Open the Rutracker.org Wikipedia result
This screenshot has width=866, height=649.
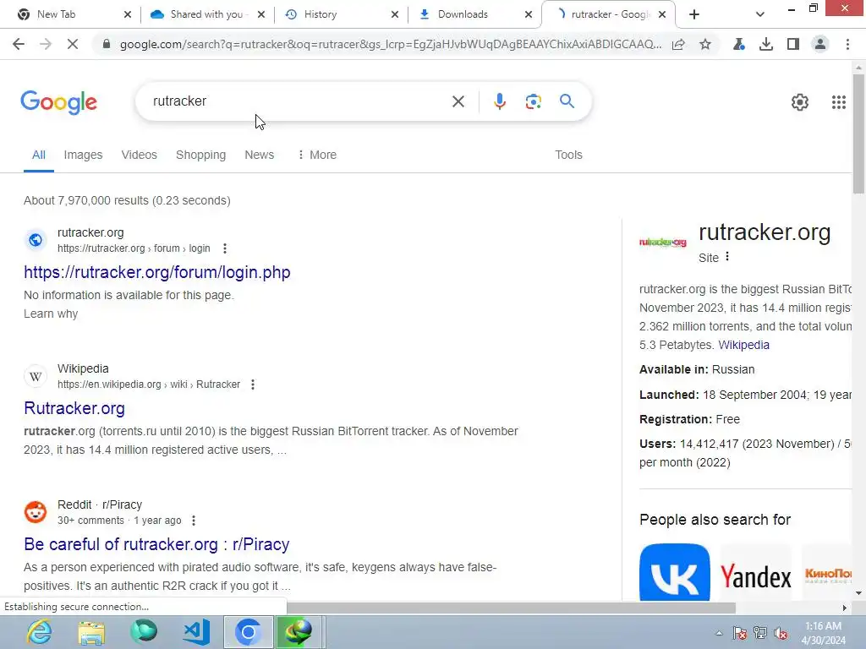click(74, 408)
